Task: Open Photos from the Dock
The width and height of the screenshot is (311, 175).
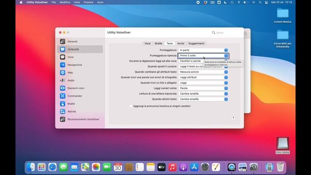Action: click(x=96, y=167)
